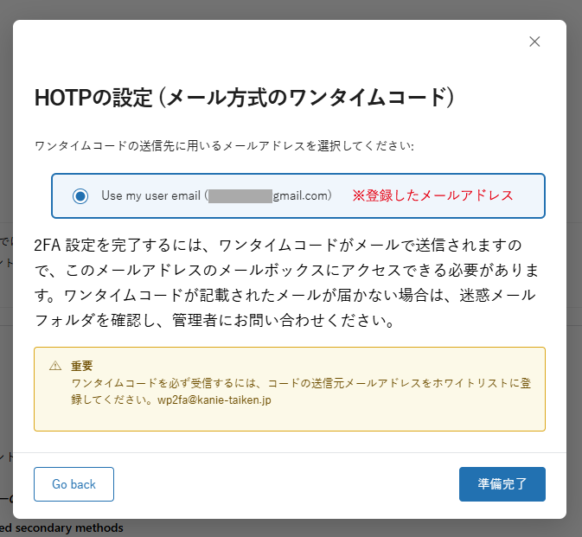Click the yellow notice's whitelist instruction text
This screenshot has height=537, width=582.
(301, 392)
